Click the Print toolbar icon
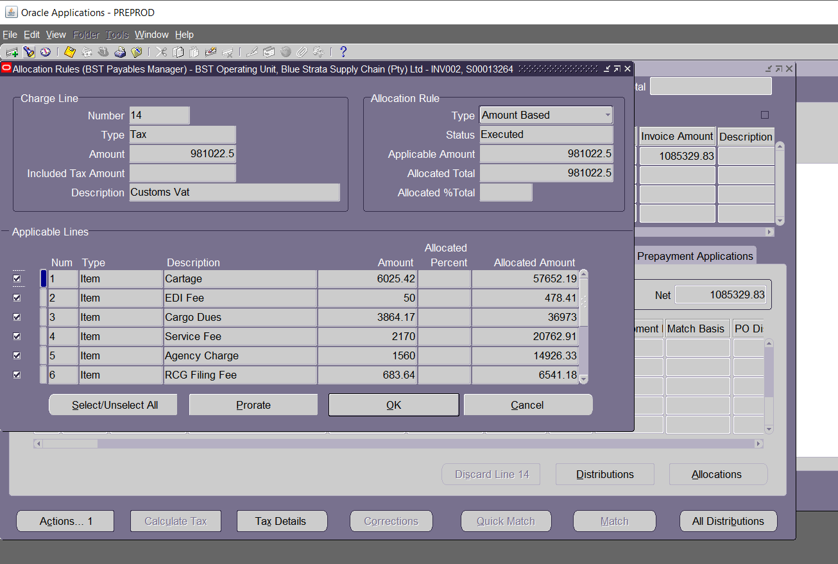This screenshot has height=564, width=838. coord(120,52)
